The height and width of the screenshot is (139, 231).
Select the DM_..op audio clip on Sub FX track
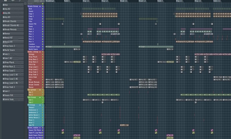(x=124, y=125)
